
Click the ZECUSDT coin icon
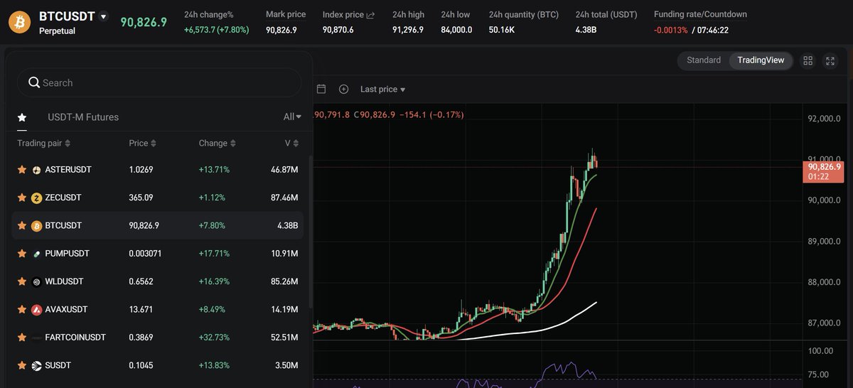(x=37, y=198)
